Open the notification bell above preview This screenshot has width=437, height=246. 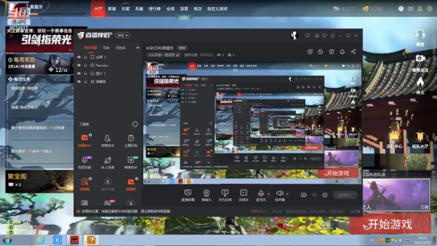pyautogui.click(x=342, y=51)
